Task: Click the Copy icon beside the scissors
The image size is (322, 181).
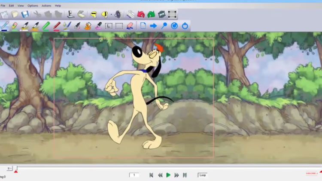Action: [48, 14]
